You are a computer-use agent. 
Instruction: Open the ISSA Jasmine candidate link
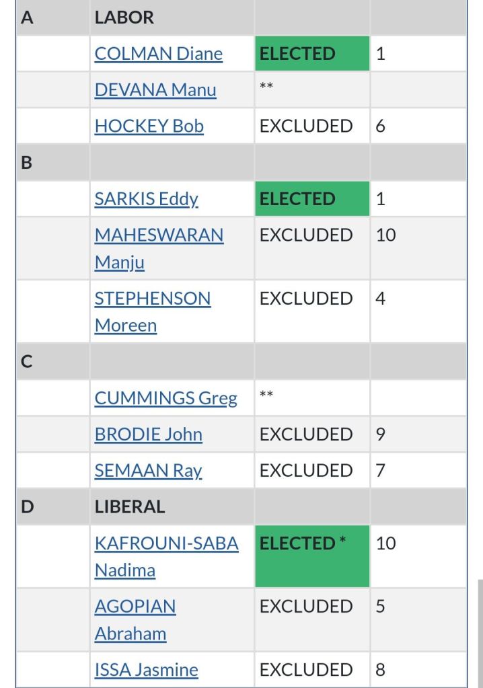click(146, 670)
